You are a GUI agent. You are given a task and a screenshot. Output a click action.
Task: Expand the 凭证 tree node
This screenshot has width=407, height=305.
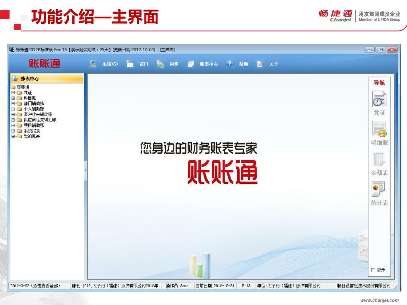click(x=13, y=93)
